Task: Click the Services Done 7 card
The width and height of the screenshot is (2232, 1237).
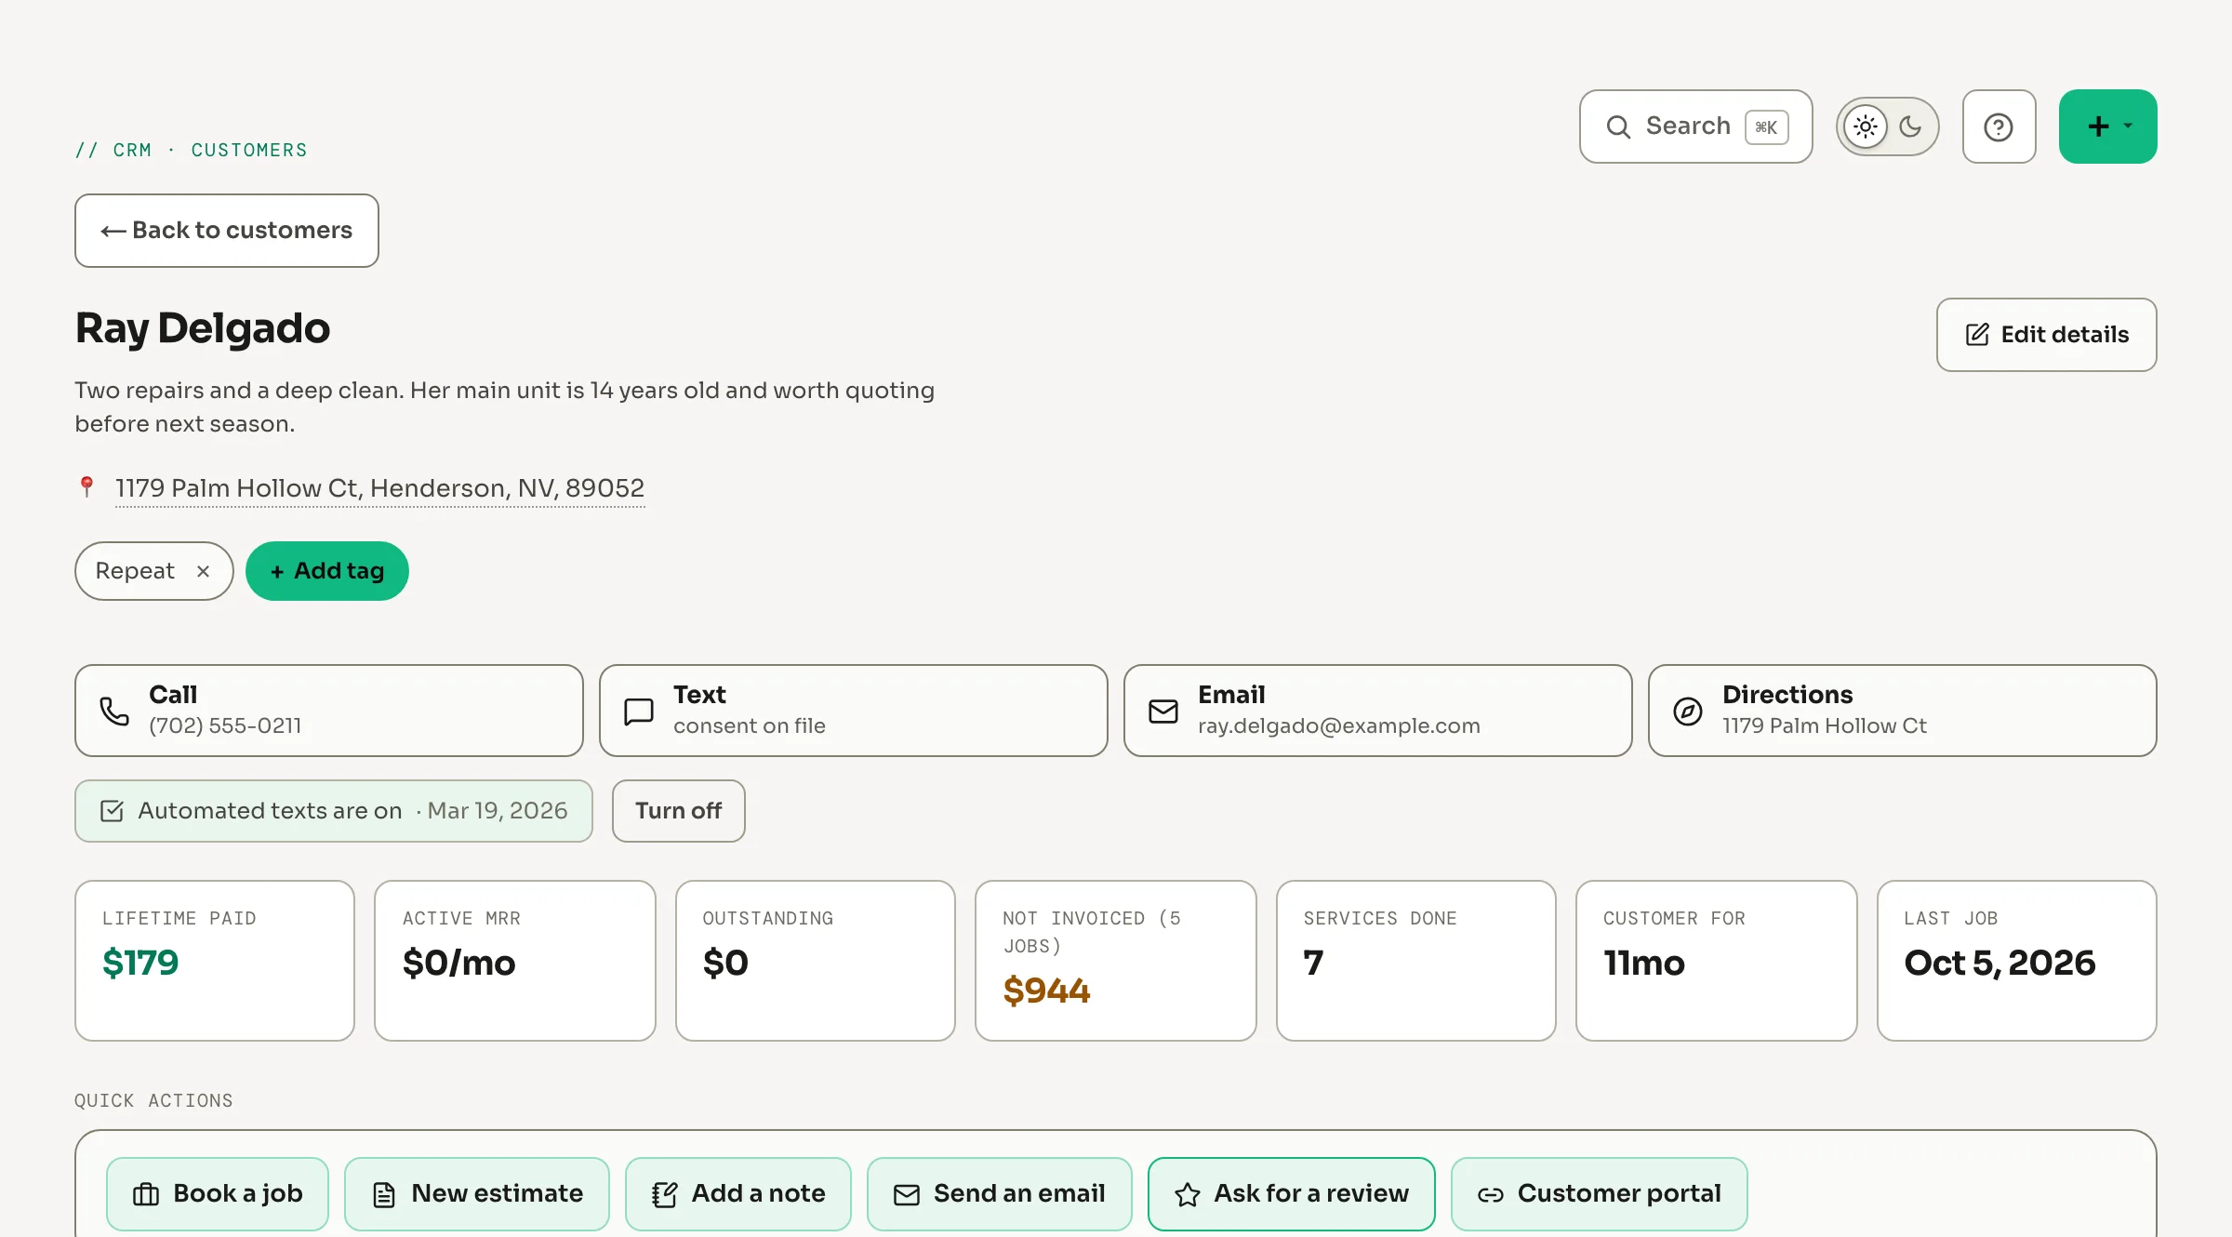Action: 1416,961
